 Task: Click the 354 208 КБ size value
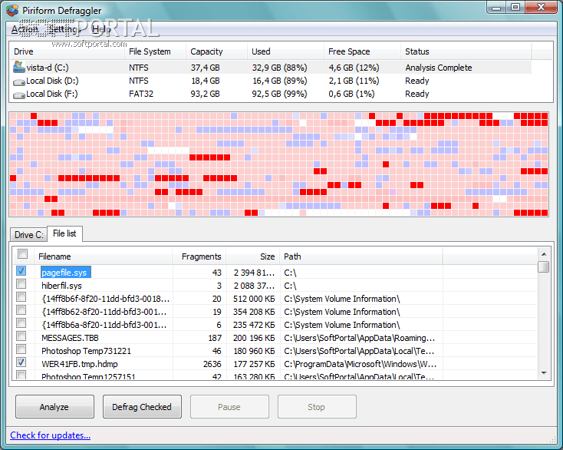254,312
